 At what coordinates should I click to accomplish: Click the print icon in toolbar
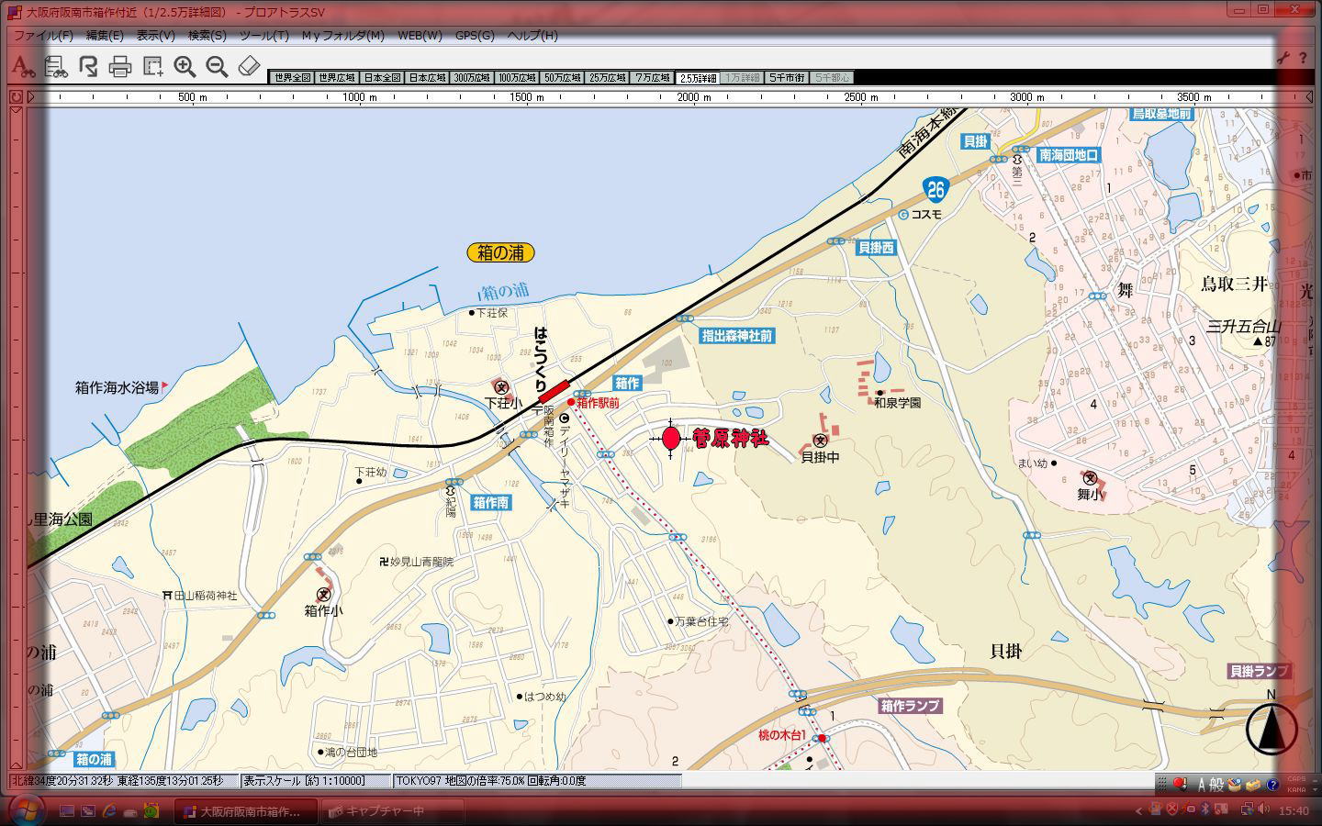click(120, 66)
